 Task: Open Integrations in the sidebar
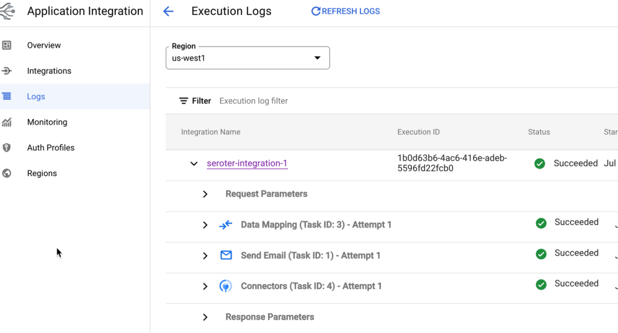49,71
